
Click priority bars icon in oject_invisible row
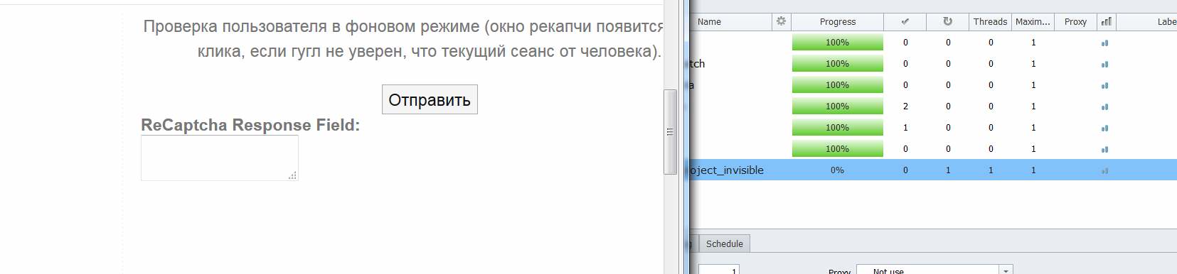[x=1104, y=170]
